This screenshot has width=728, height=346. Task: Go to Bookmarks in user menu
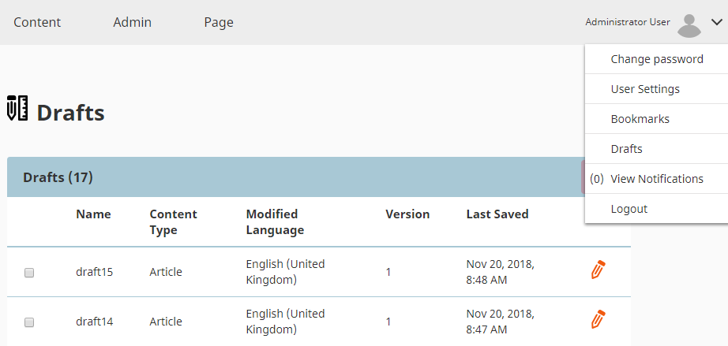pyautogui.click(x=640, y=119)
